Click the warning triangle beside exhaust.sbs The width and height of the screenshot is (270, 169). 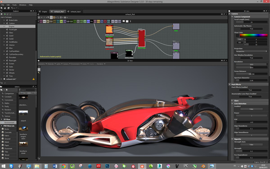34,79
